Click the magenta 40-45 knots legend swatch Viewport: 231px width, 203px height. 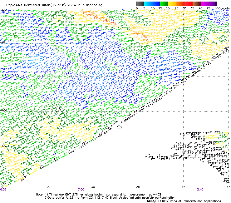pyautogui.click(x=205, y=4)
